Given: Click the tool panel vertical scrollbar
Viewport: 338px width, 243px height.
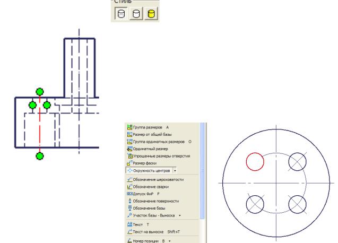Looking at the screenshot, I should pyautogui.click(x=202, y=170).
